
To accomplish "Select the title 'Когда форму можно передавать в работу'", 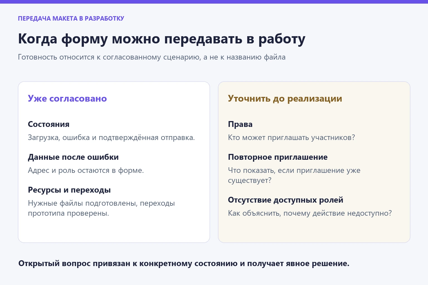I will coord(162,39).
